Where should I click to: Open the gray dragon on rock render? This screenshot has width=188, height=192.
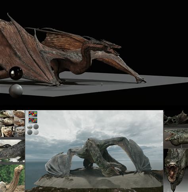point(94,151)
